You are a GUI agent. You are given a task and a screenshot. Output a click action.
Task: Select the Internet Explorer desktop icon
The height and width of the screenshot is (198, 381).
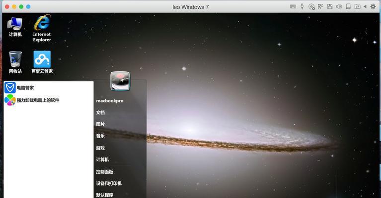coord(42,28)
